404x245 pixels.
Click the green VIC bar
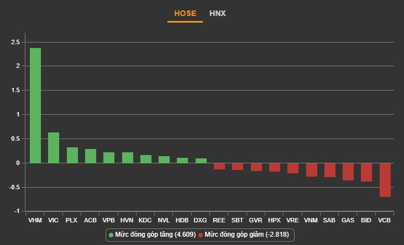point(54,148)
